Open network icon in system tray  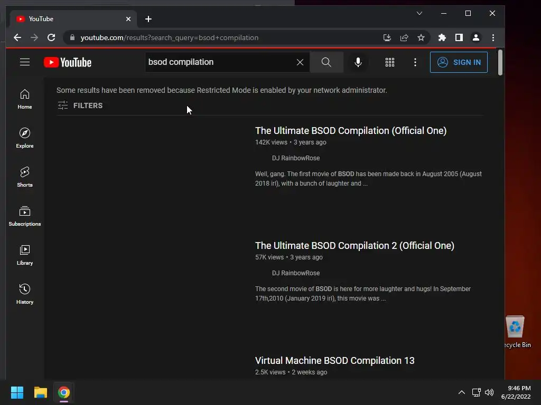click(477, 392)
